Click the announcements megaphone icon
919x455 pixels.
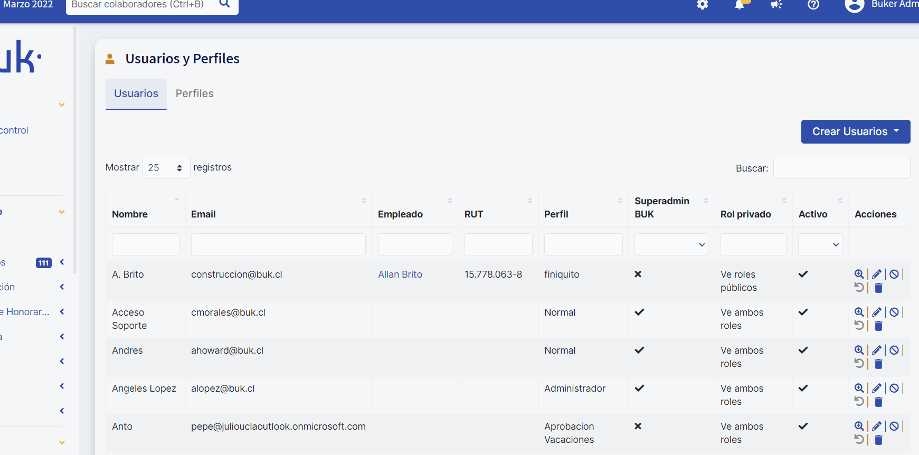click(x=776, y=5)
